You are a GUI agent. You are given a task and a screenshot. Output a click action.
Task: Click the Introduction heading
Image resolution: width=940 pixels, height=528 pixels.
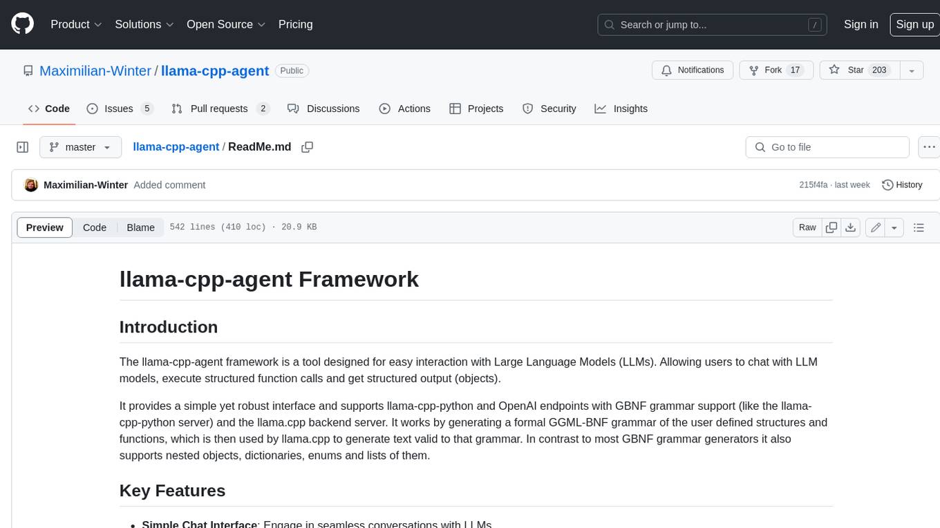coord(169,327)
